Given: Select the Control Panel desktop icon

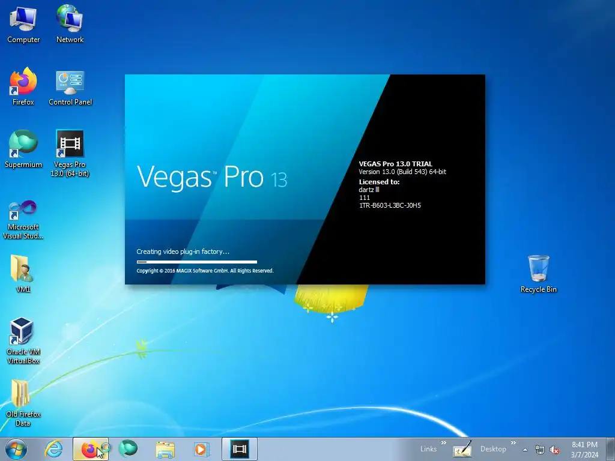Looking at the screenshot, I should (x=70, y=88).
